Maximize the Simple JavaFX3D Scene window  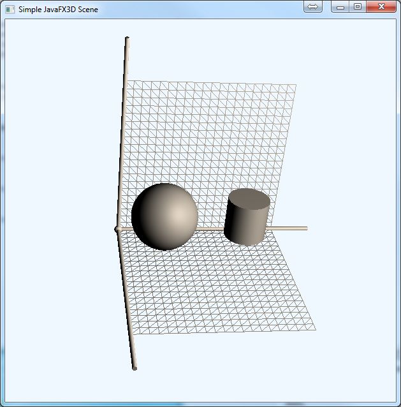pos(358,6)
